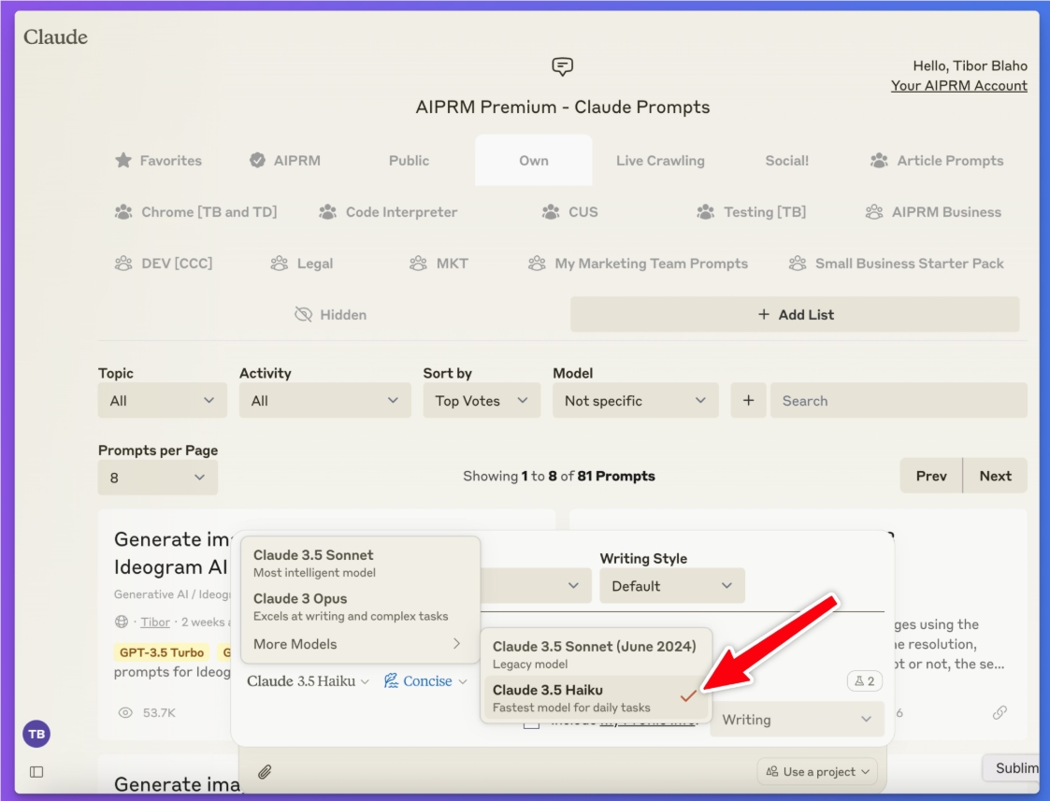The height and width of the screenshot is (801, 1050).
Task: Click the flask icon badge showing 2
Action: coord(864,681)
